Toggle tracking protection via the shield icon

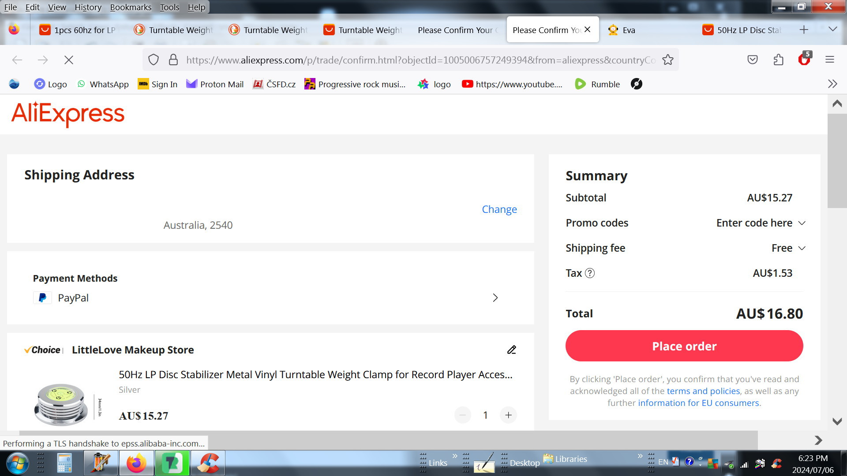(x=153, y=59)
